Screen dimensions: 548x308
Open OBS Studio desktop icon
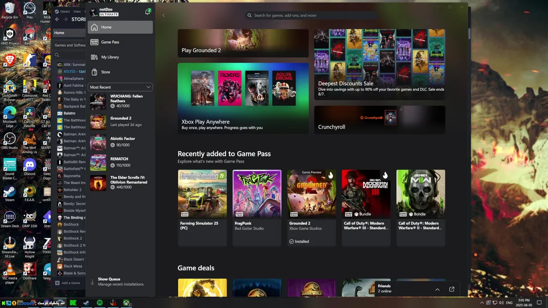[9, 141]
